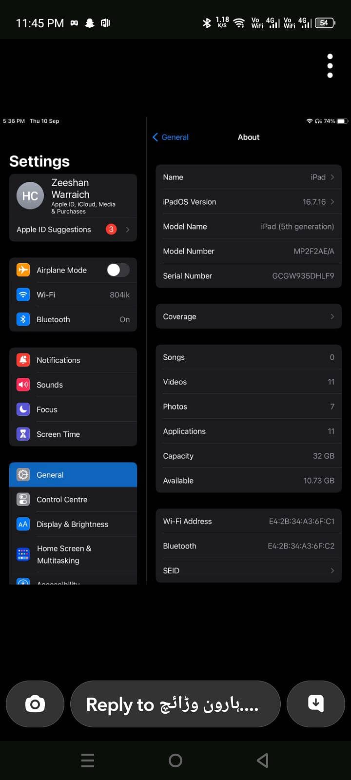This screenshot has width=351, height=780.
Task: Tap the Photos row
Action: click(x=249, y=407)
